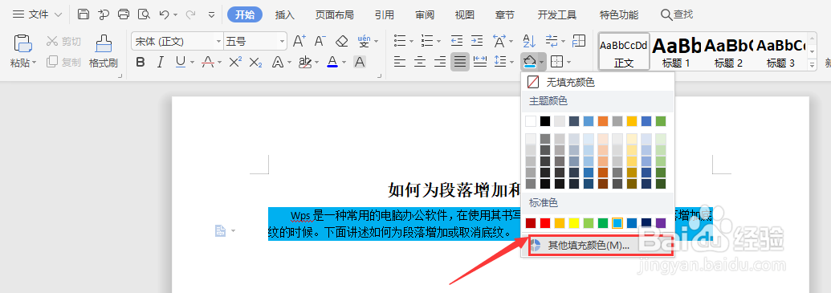Click the borders grid icon
This screenshot has height=293, width=831.
(556, 63)
